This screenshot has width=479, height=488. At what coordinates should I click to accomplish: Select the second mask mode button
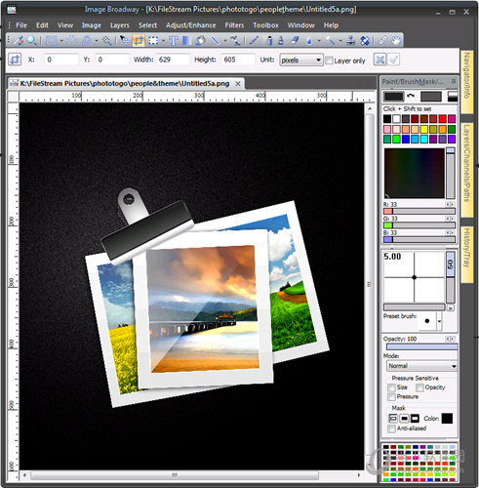[x=404, y=419]
